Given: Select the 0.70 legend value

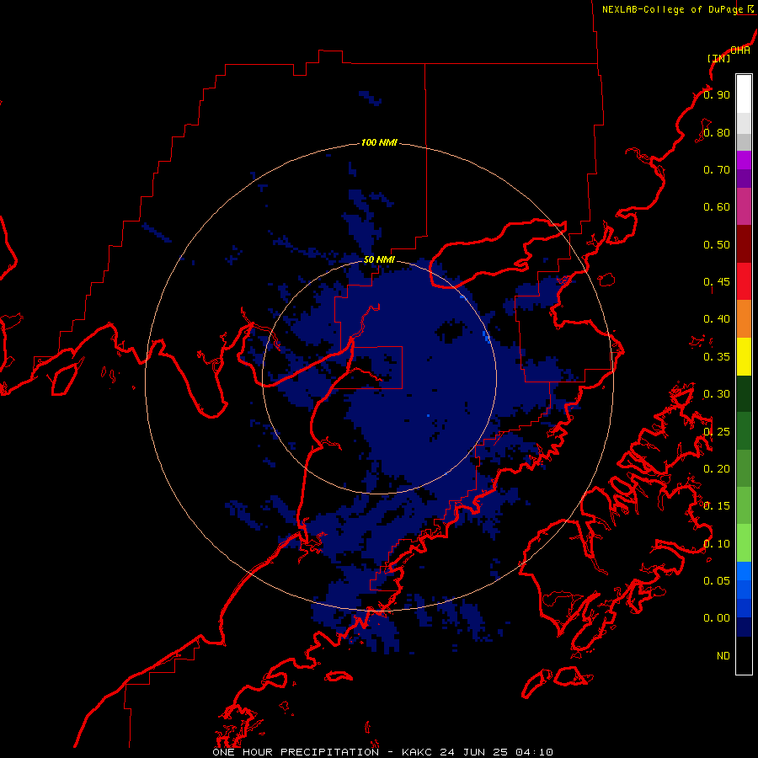Looking at the screenshot, I should [717, 169].
